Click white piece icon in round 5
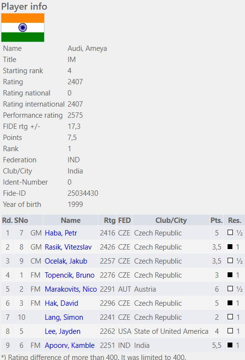The image size is (245, 360). click(x=230, y=289)
